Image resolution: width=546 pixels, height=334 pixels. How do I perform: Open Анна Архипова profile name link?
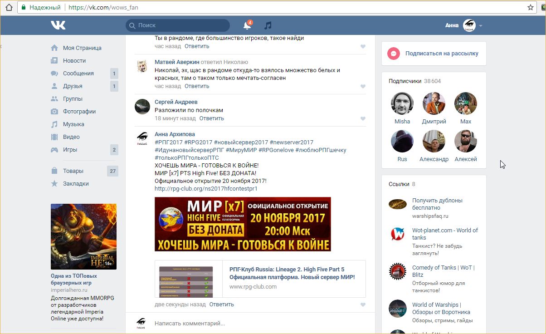click(175, 134)
